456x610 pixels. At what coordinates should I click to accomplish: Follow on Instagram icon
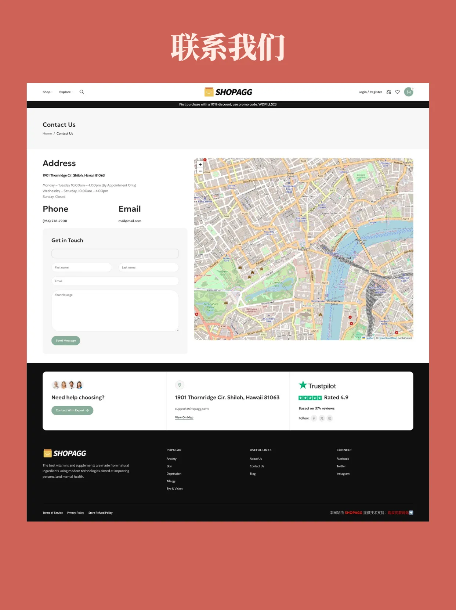point(330,418)
